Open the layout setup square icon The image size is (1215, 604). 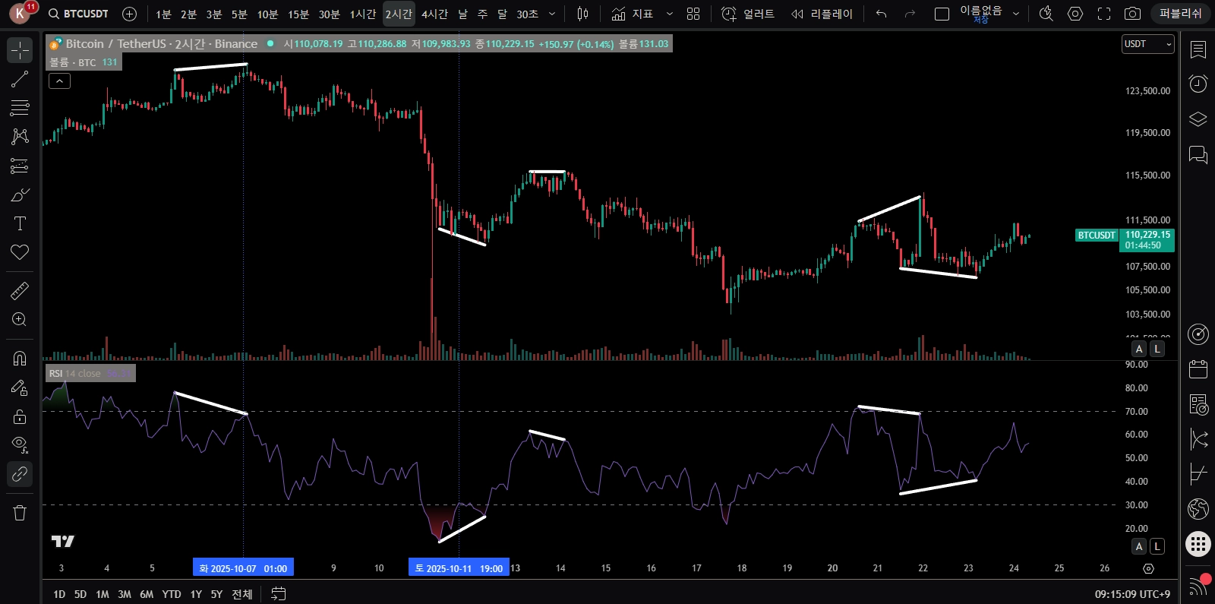(x=942, y=14)
